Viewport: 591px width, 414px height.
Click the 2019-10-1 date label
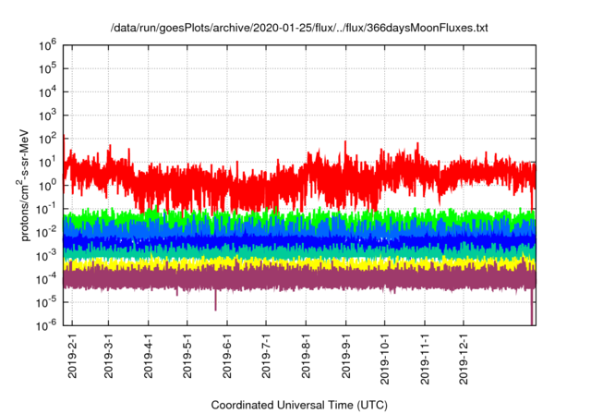coord(384,359)
